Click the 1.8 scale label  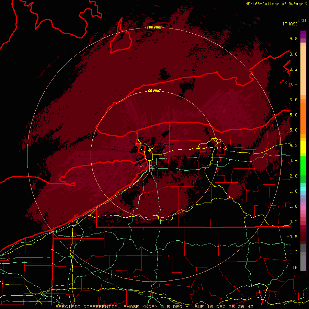tap(294, 191)
